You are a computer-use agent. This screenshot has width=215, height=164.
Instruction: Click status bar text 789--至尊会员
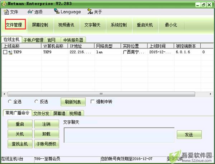pos(47,159)
